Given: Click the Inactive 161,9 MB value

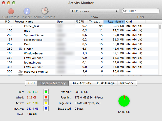Looking at the screenshot, I should tap(33, 109).
